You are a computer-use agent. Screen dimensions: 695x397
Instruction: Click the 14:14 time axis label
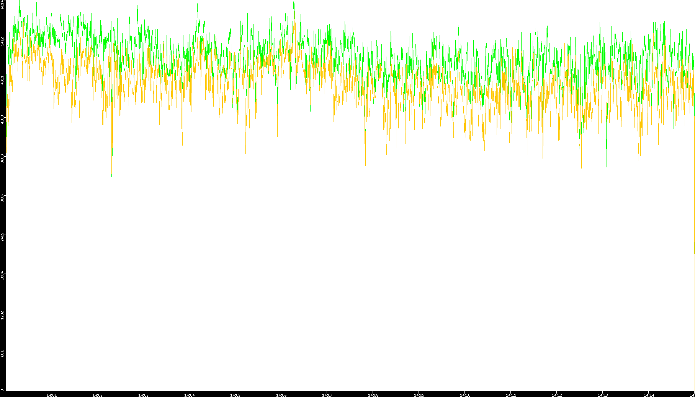tap(649, 395)
